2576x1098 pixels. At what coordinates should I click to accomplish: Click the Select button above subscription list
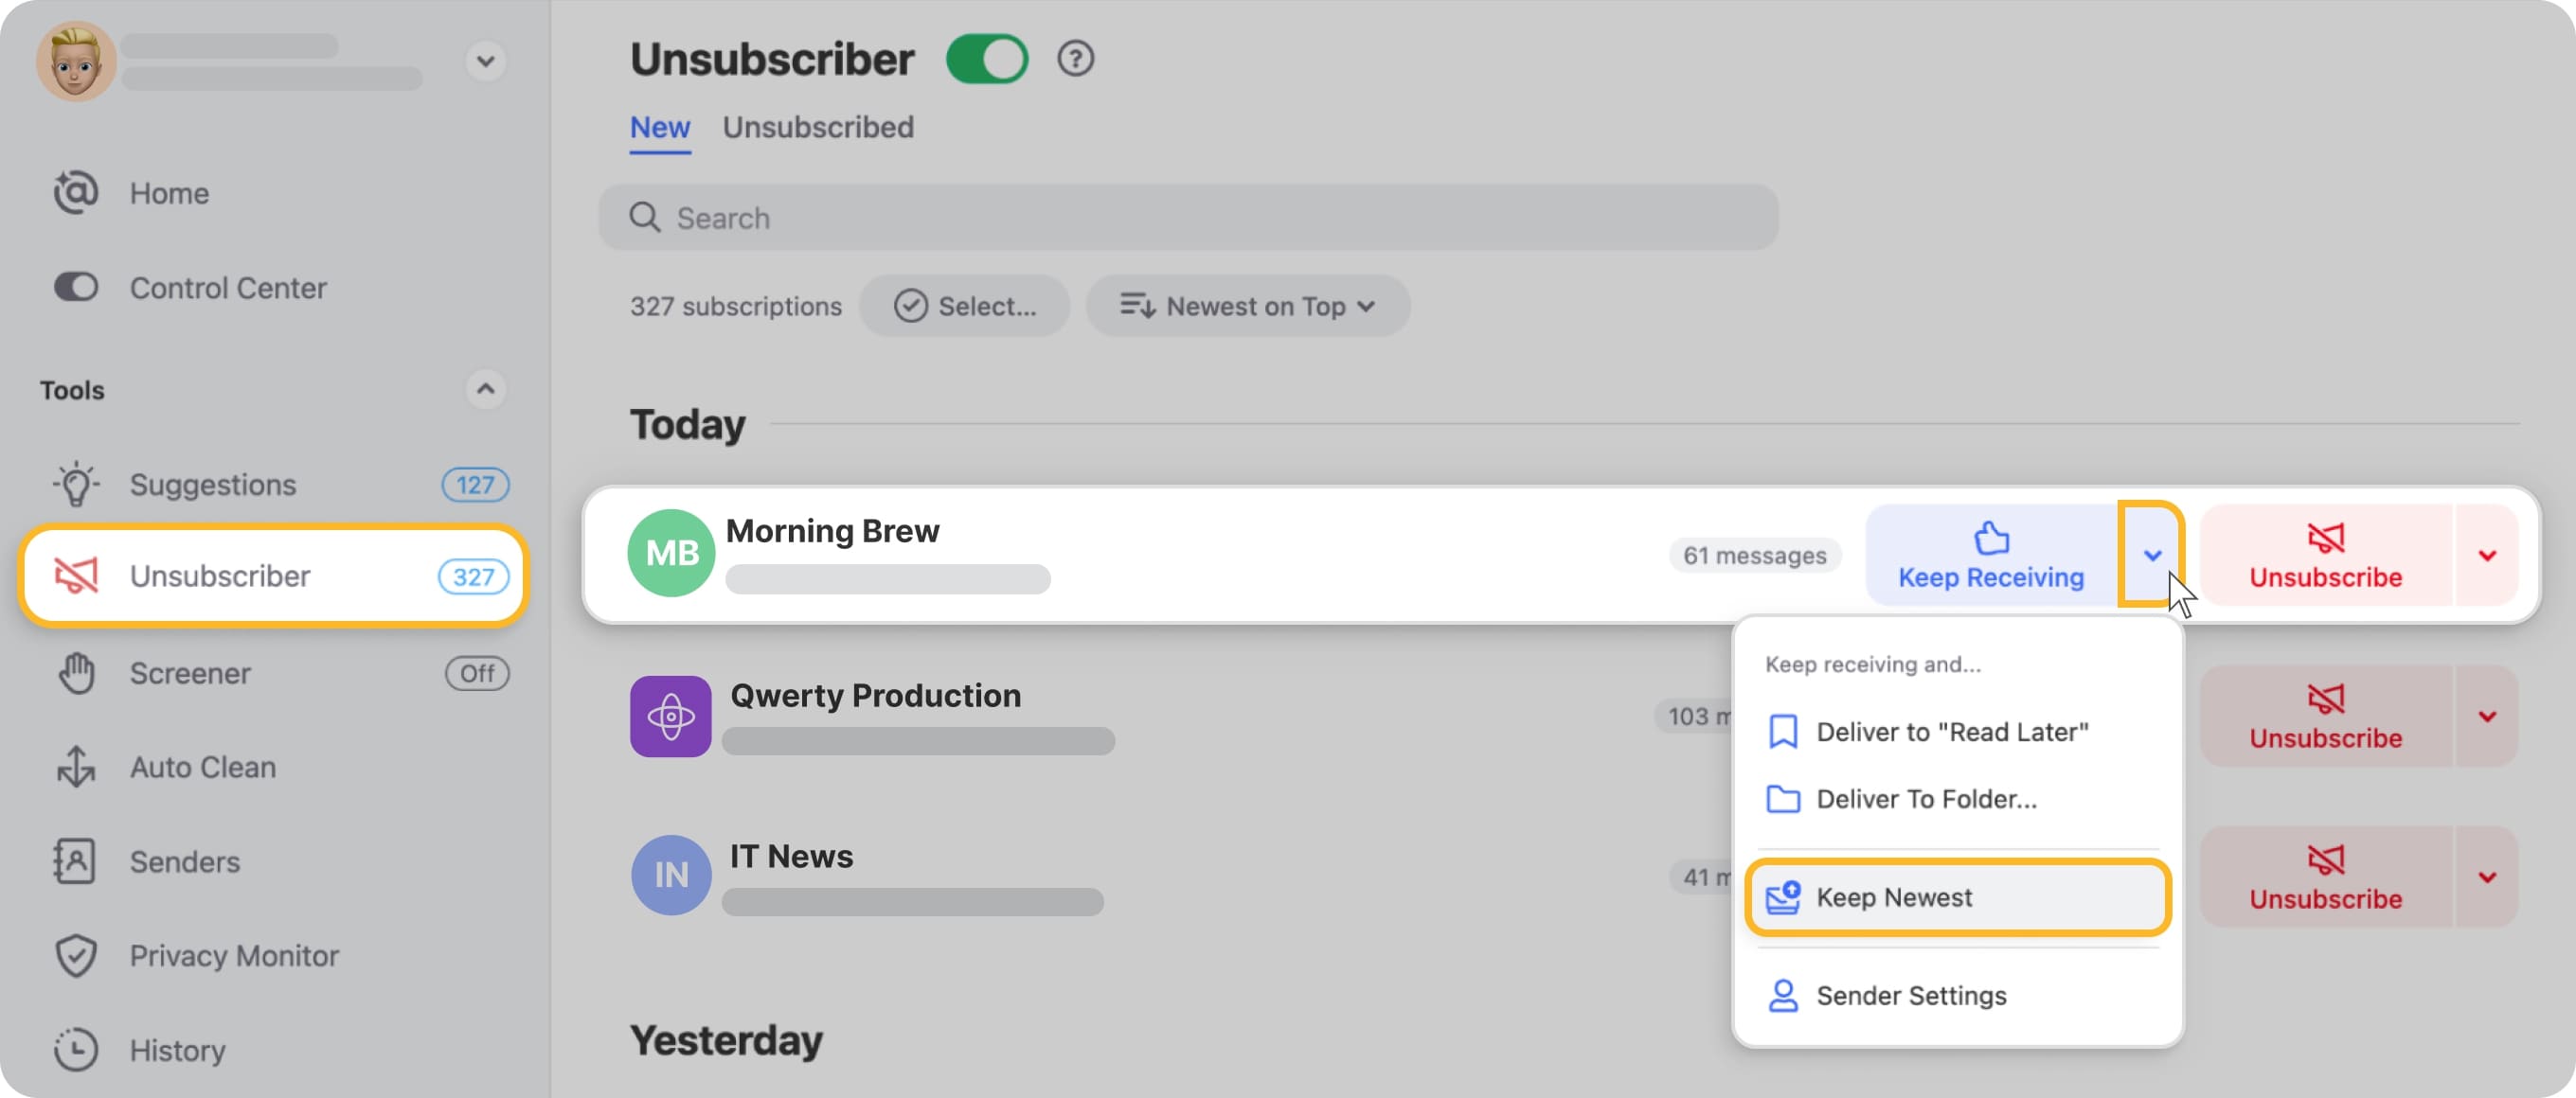click(x=965, y=306)
